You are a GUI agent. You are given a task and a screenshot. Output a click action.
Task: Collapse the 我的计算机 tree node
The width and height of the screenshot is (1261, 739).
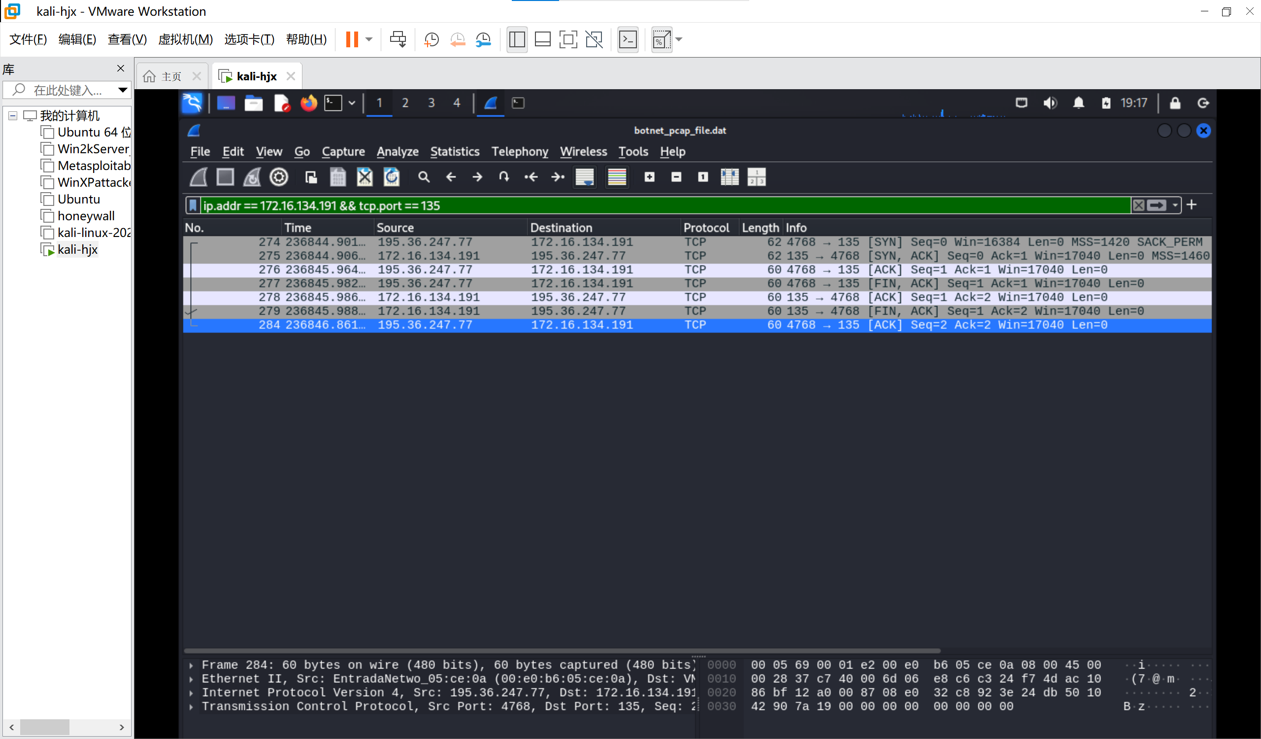(13, 116)
